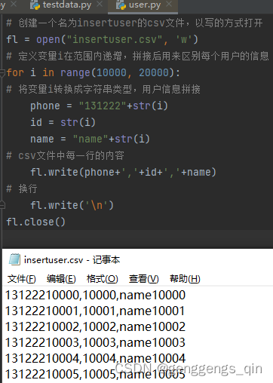Click the comment 定义变量i在范围内递增
The width and height of the screenshot is (273, 383).
137,56
